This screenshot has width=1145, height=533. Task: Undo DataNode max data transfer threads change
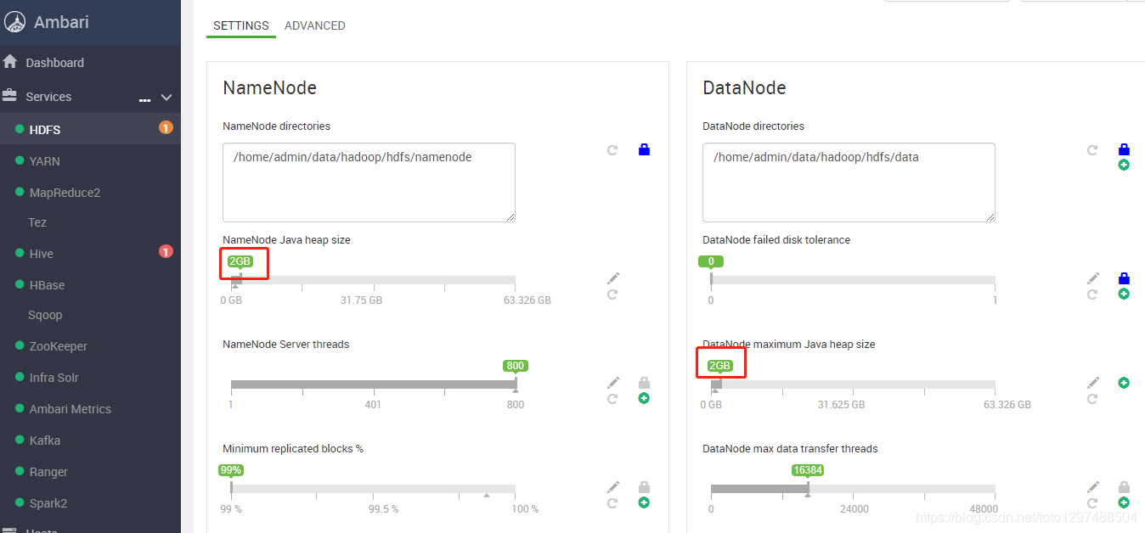tap(1092, 503)
